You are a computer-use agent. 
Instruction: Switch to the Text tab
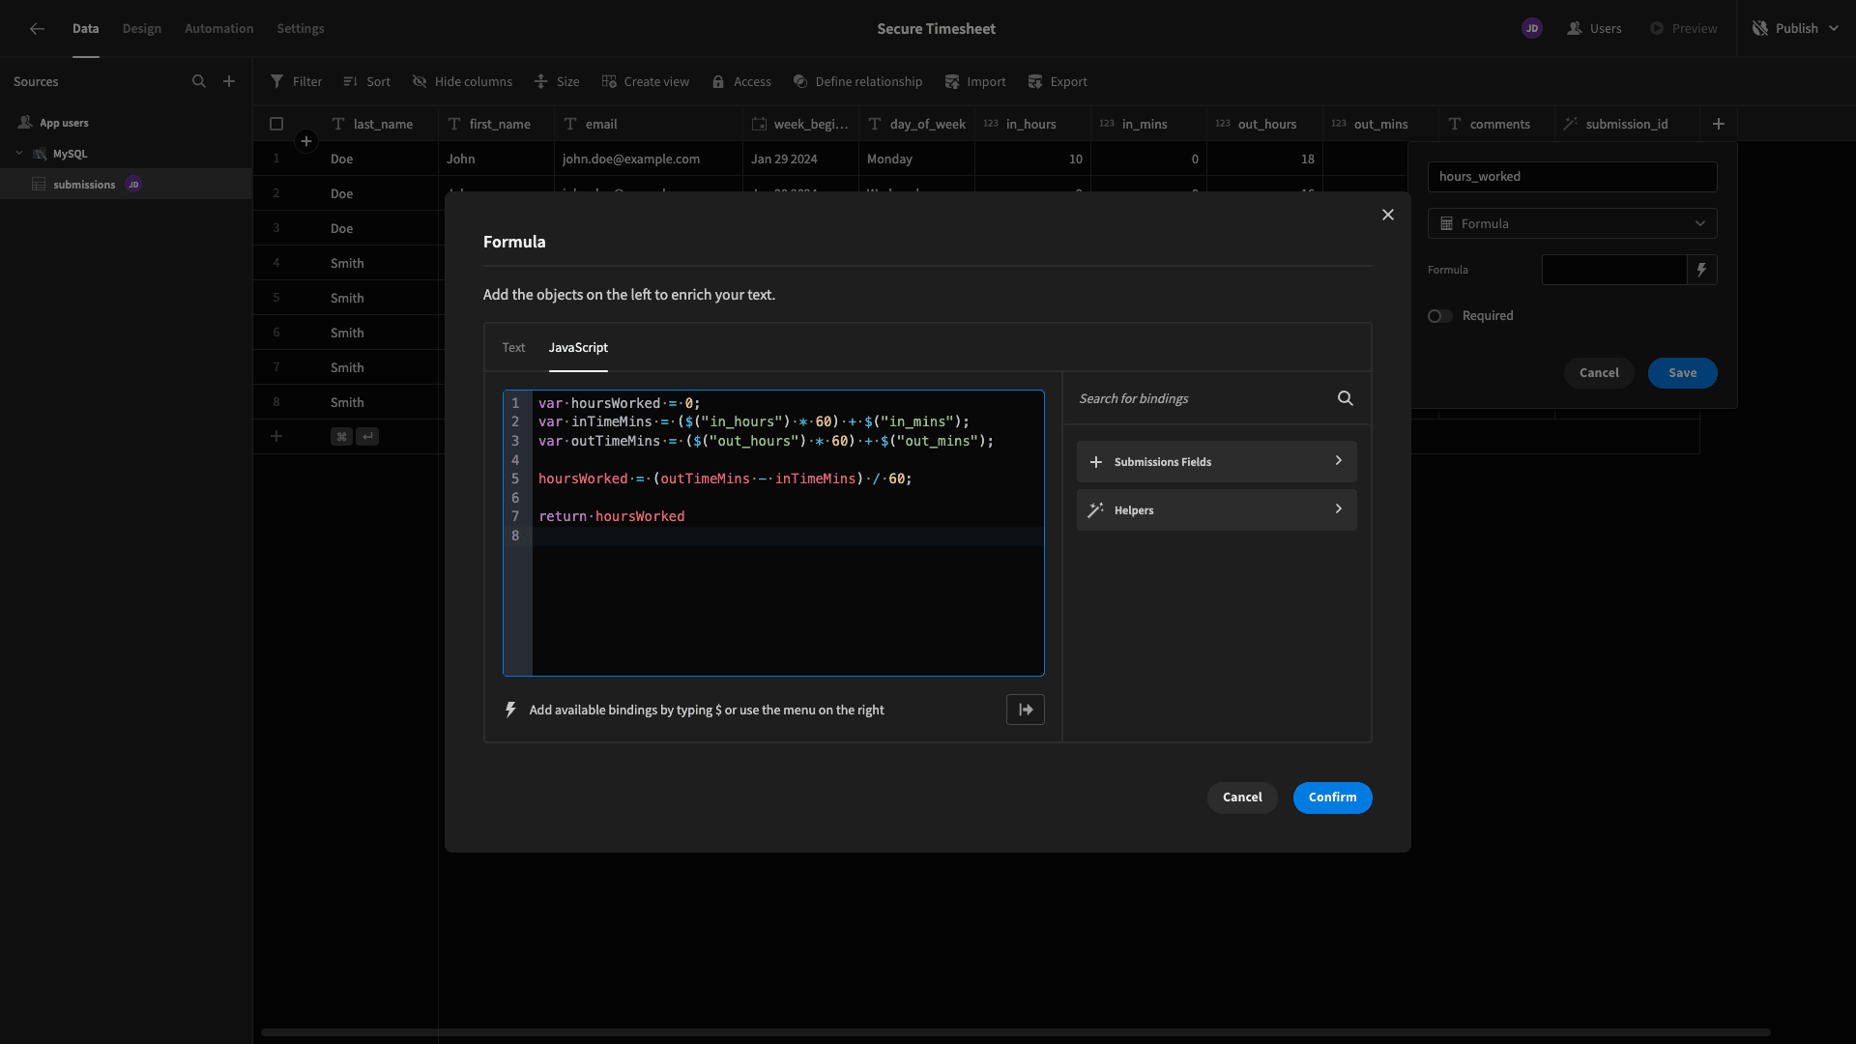pyautogui.click(x=513, y=348)
